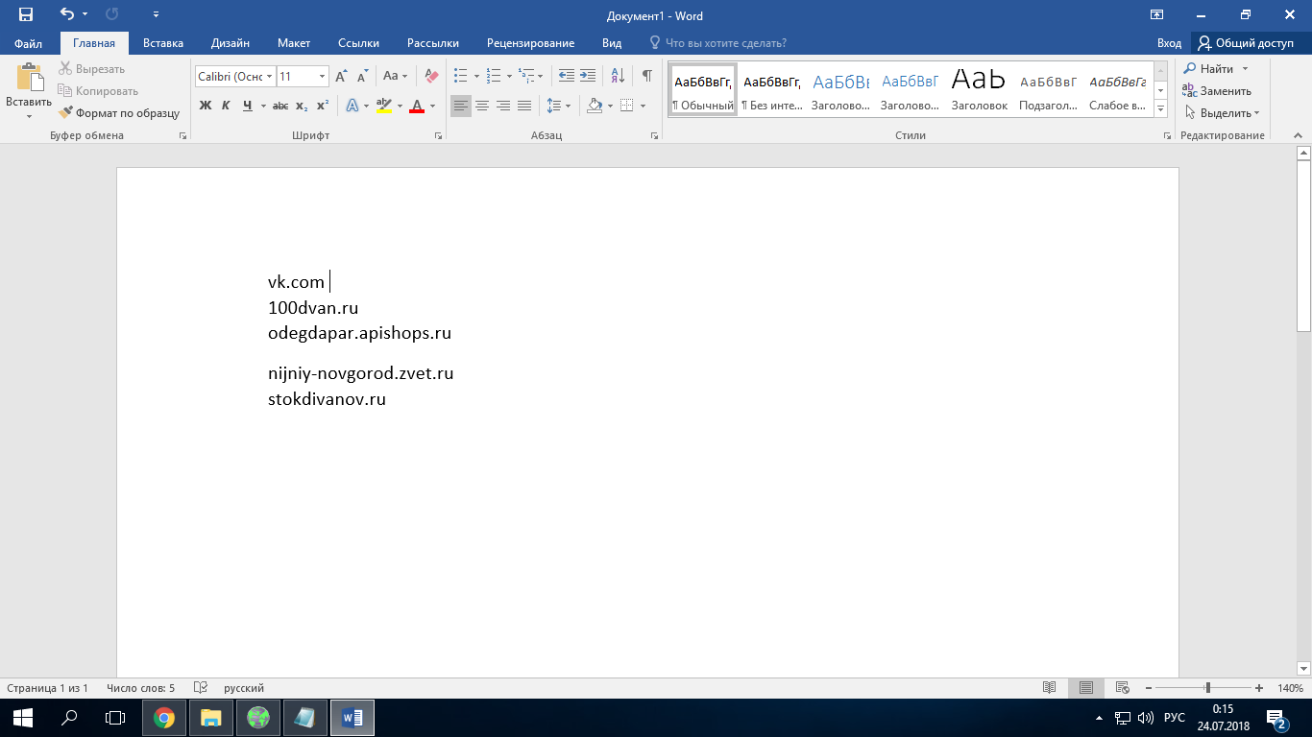Open the Calibri font name dropdown

click(x=270, y=76)
